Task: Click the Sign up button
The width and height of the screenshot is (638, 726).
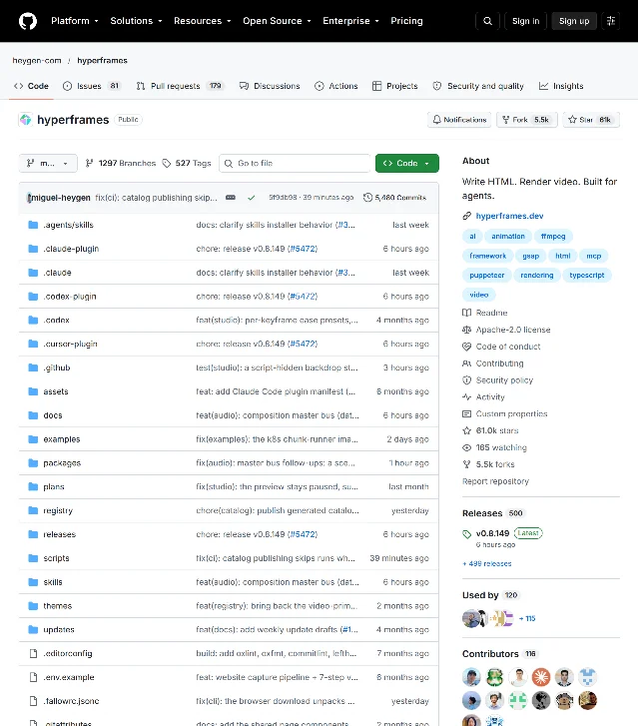Action: 574,21
